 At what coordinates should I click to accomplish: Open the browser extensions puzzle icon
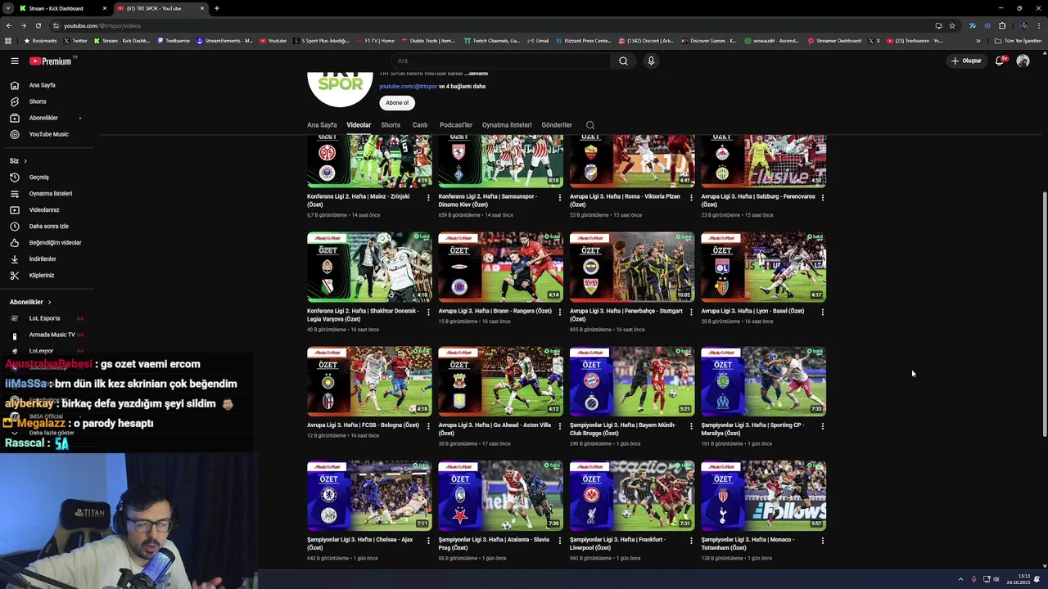[1001, 25]
